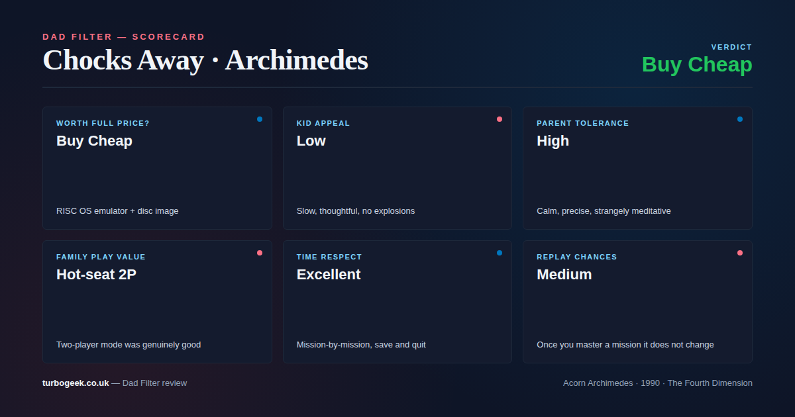Click the Worth Full Price? card label

click(x=103, y=123)
